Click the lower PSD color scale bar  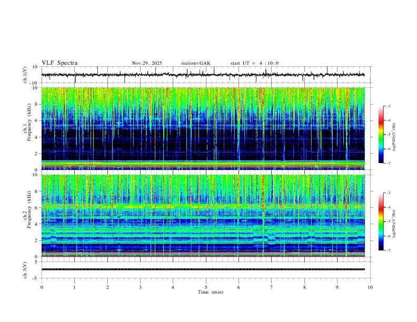(381, 222)
